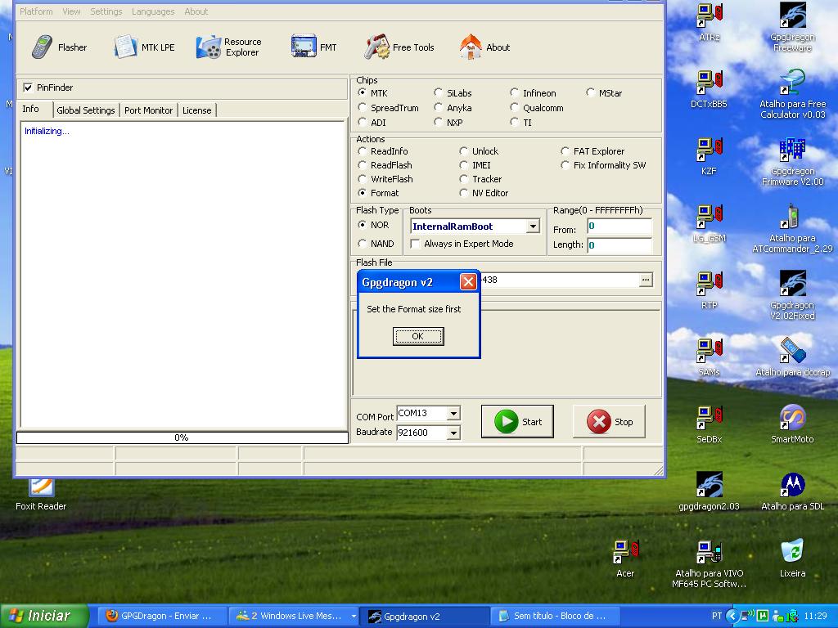Open Atalho para SDL Motorola shortcut
The image size is (838, 628).
click(792, 491)
